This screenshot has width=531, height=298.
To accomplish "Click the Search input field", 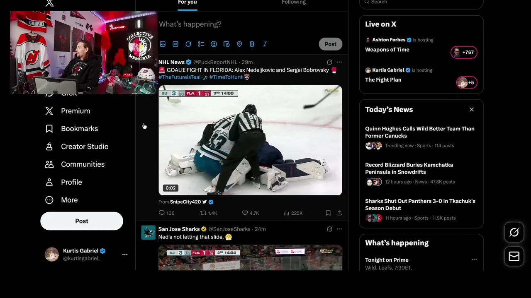I will 421,2.
